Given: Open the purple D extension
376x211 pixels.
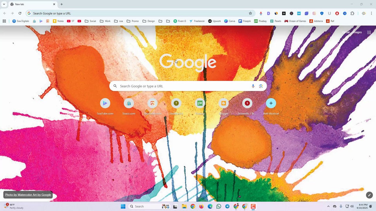Looking at the screenshot, I should pyautogui.click(x=268, y=13).
